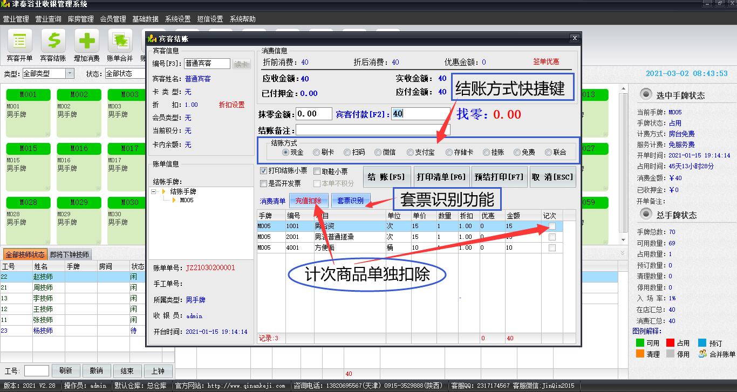Choose 支付宝 as payment method
Image resolution: width=737 pixels, height=392 pixels.
(x=411, y=153)
